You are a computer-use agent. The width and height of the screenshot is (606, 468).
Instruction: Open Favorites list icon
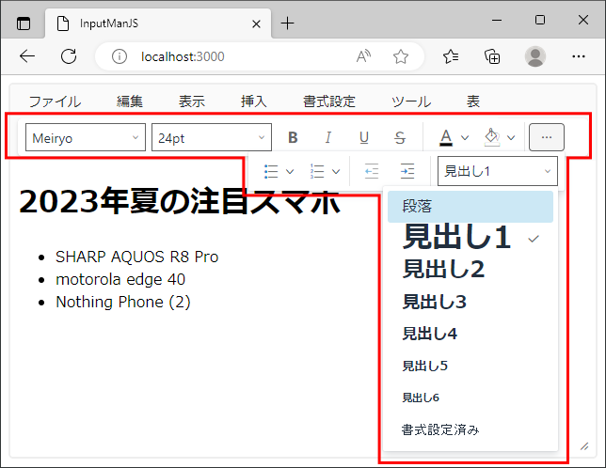[451, 56]
